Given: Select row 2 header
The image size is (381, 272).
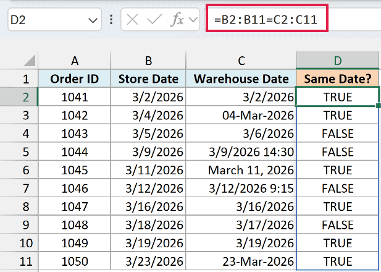Looking at the screenshot, I should [19, 97].
